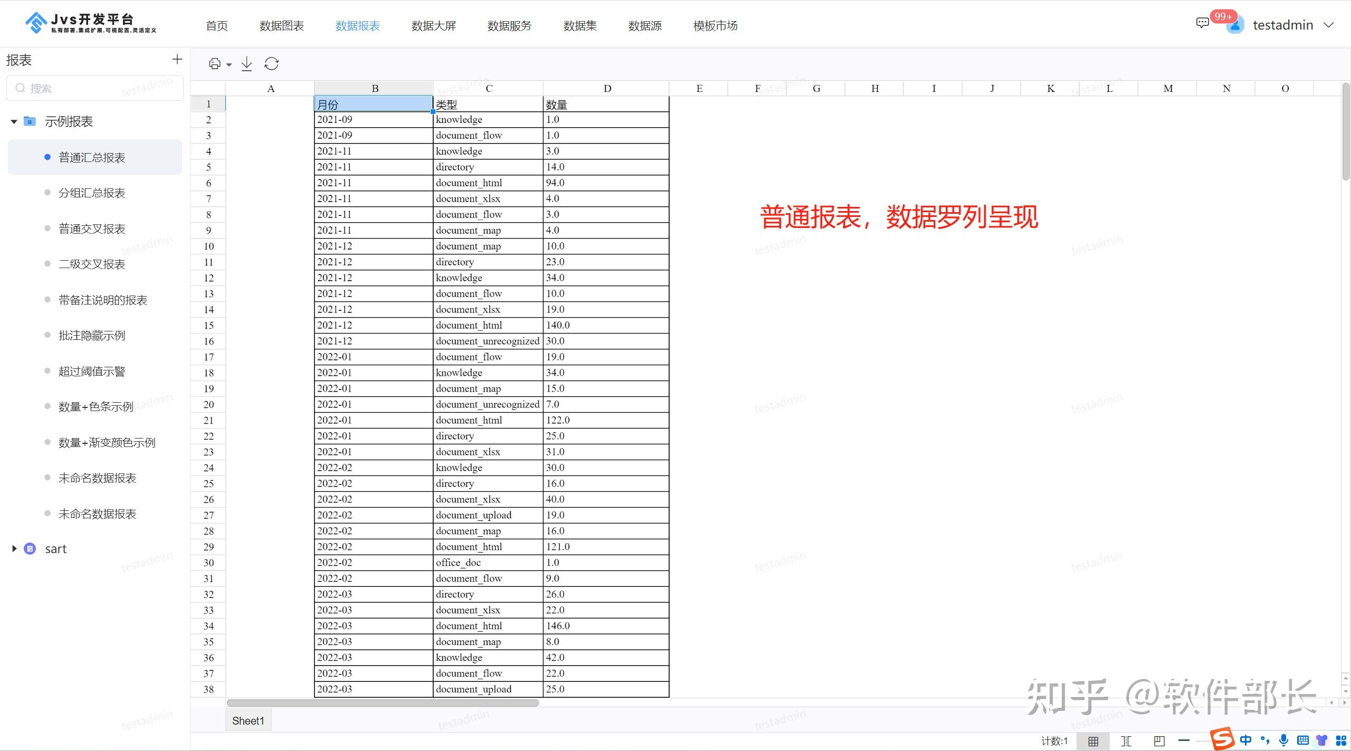Open the 分组汇总报表 report
1351x751 pixels.
[x=92, y=193]
